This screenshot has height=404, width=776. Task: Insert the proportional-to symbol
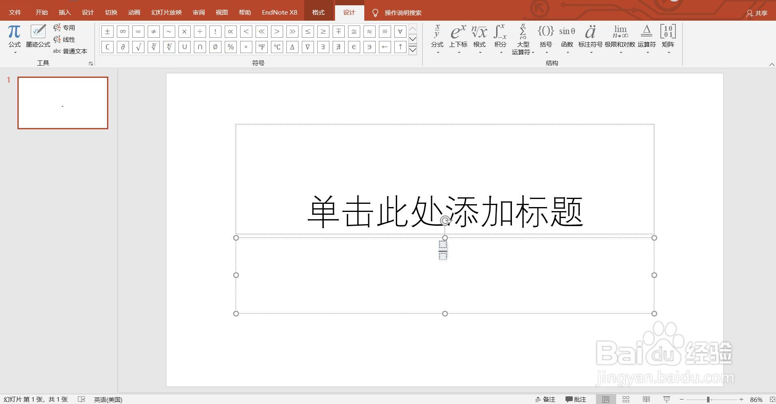pyautogui.click(x=231, y=31)
